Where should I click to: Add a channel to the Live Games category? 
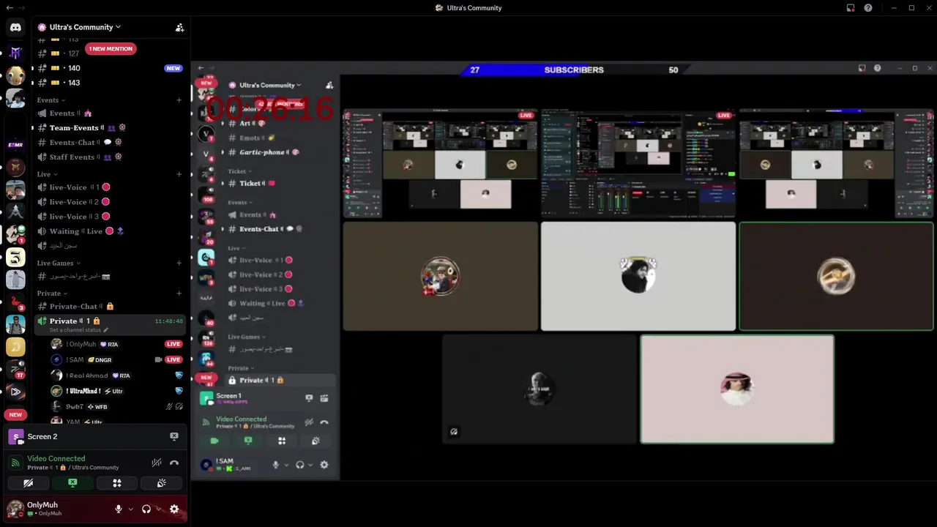[179, 263]
